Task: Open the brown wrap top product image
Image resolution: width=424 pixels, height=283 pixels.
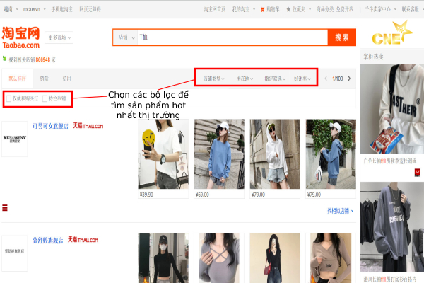Action: (331, 258)
